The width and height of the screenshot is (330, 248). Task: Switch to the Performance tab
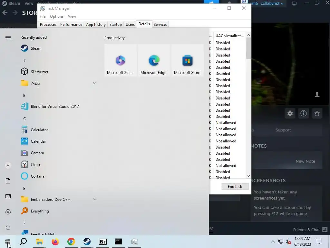coord(71,25)
